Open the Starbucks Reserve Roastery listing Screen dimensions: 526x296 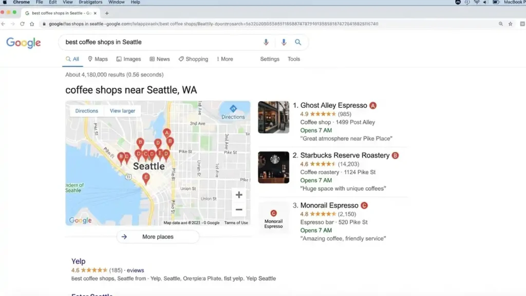(x=345, y=155)
